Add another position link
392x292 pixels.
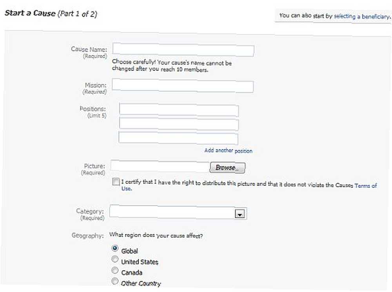228,151
